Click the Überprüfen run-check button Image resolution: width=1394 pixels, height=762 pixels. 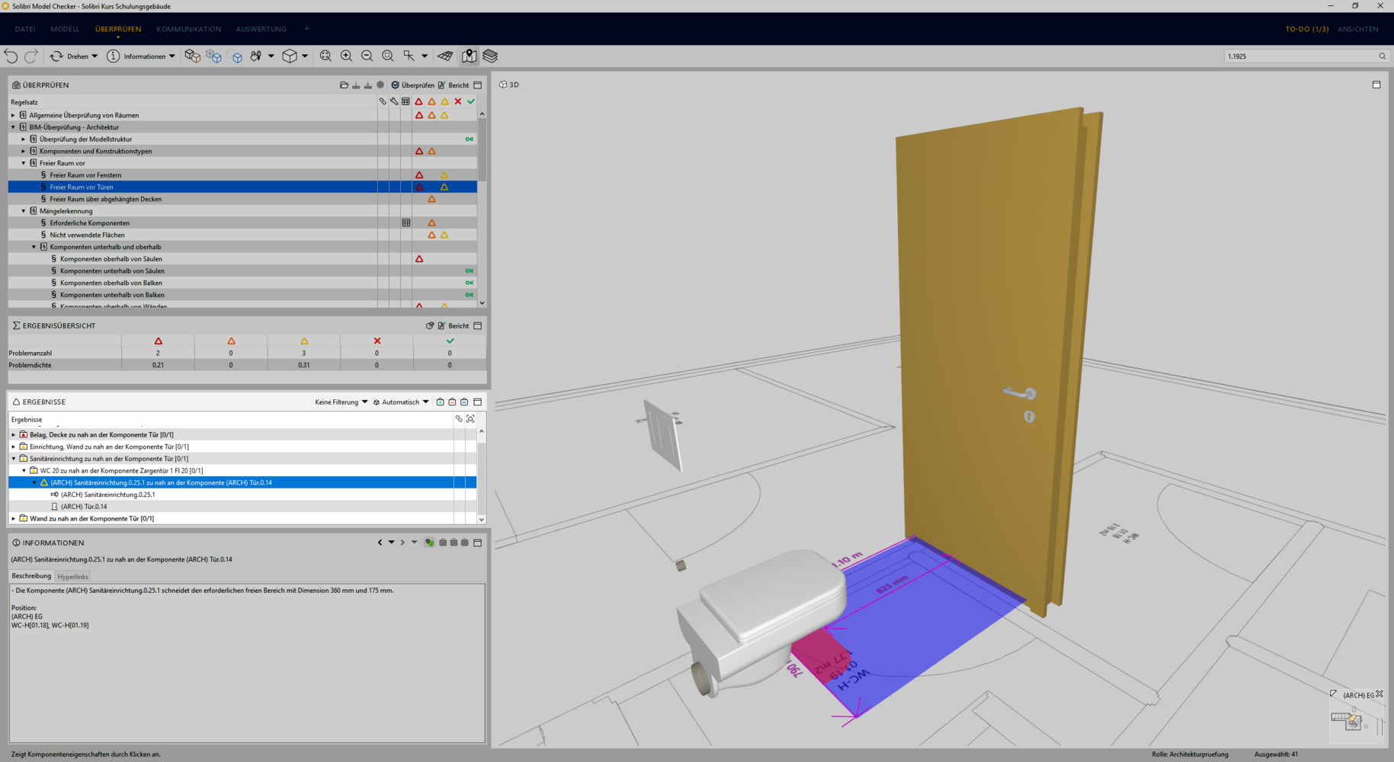tap(412, 85)
